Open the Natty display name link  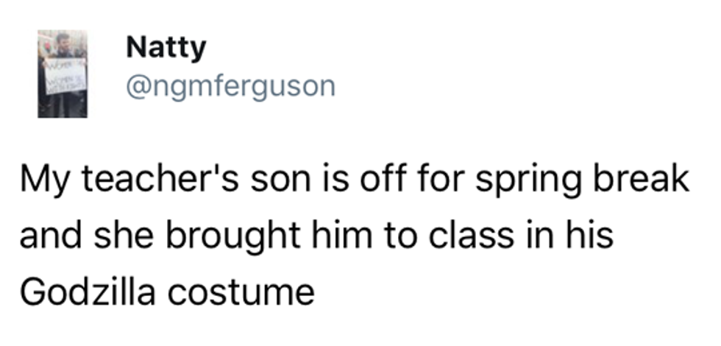pyautogui.click(x=166, y=49)
